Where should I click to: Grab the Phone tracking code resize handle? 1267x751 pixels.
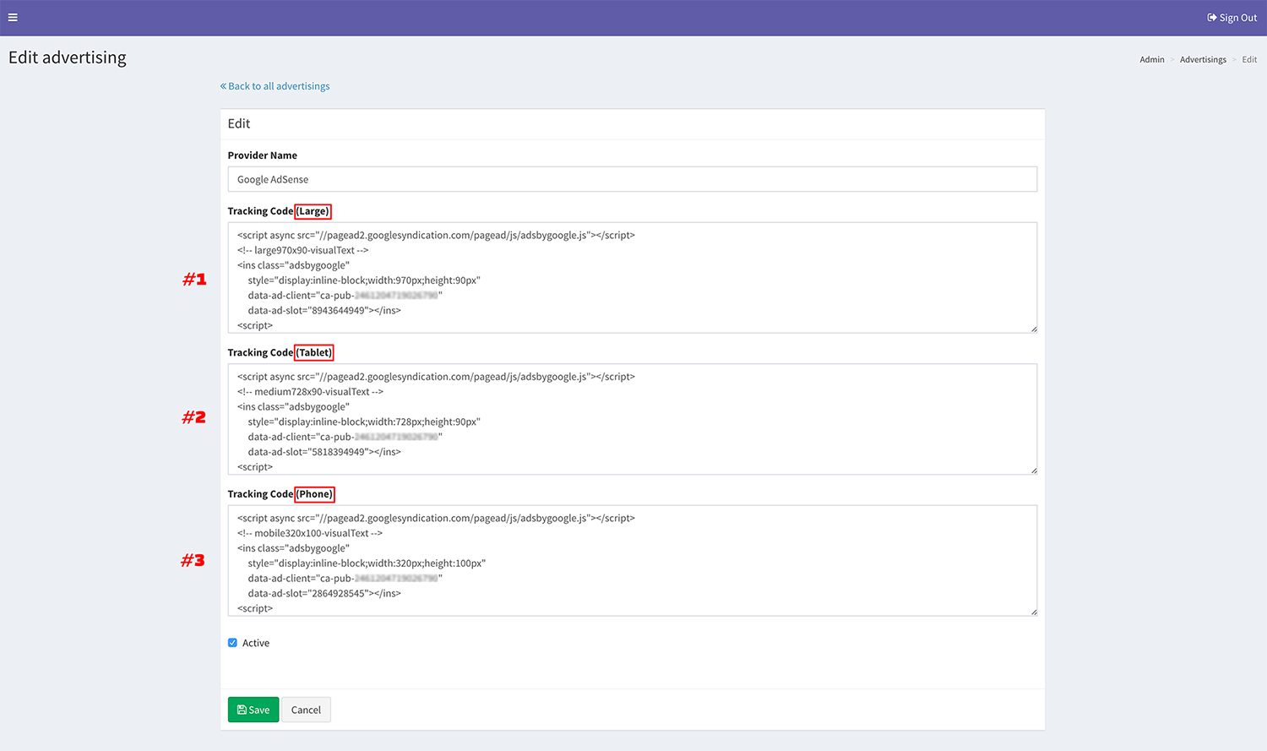1033,612
